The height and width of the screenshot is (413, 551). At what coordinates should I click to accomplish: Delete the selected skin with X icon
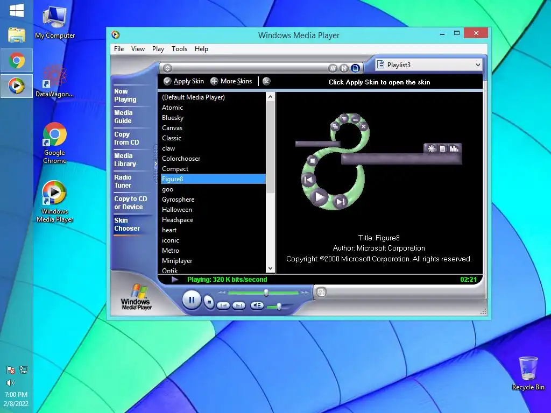point(266,81)
